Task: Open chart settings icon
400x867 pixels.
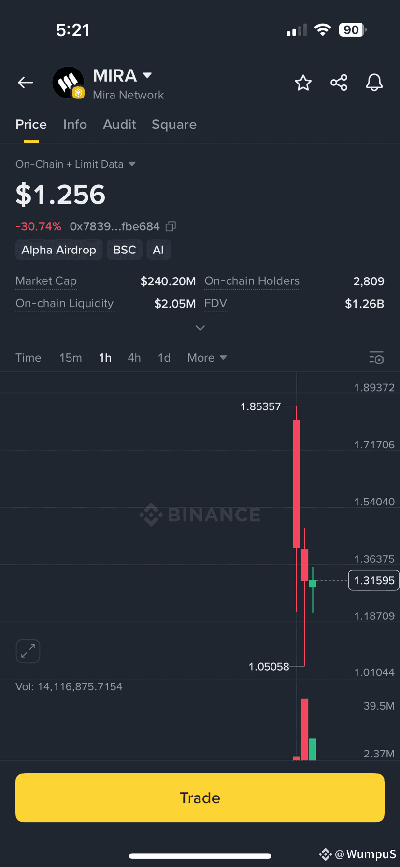Action: click(x=376, y=358)
